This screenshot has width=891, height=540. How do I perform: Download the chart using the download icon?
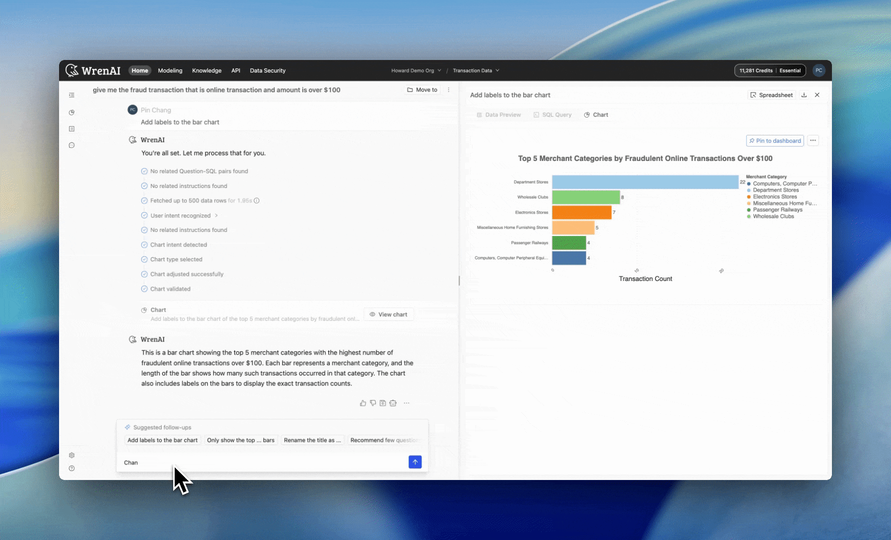point(804,95)
